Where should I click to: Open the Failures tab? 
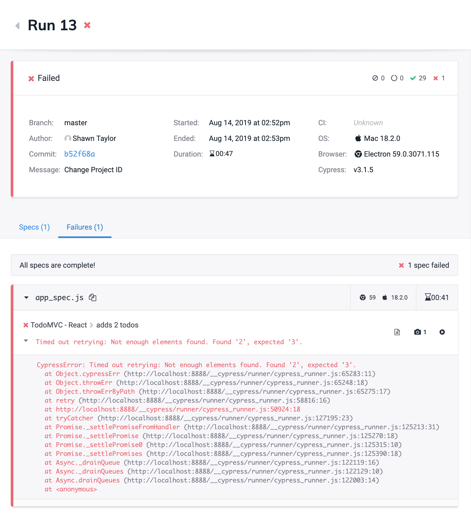(x=84, y=227)
